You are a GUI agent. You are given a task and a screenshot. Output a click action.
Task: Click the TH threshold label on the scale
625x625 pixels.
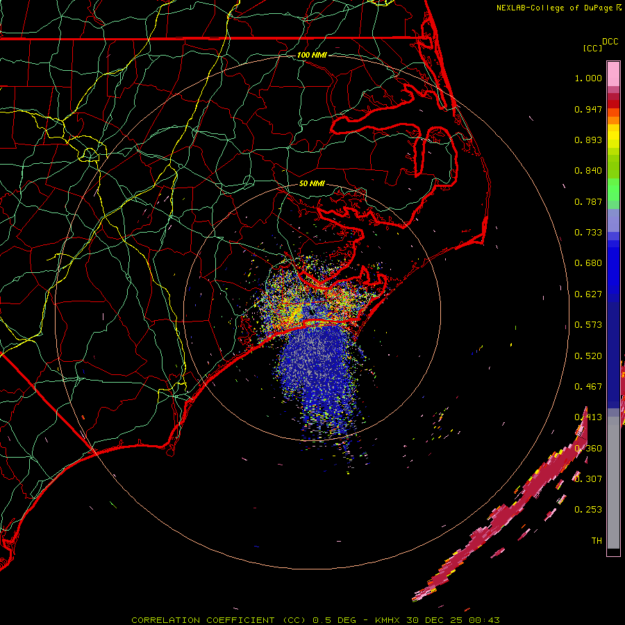tap(597, 541)
